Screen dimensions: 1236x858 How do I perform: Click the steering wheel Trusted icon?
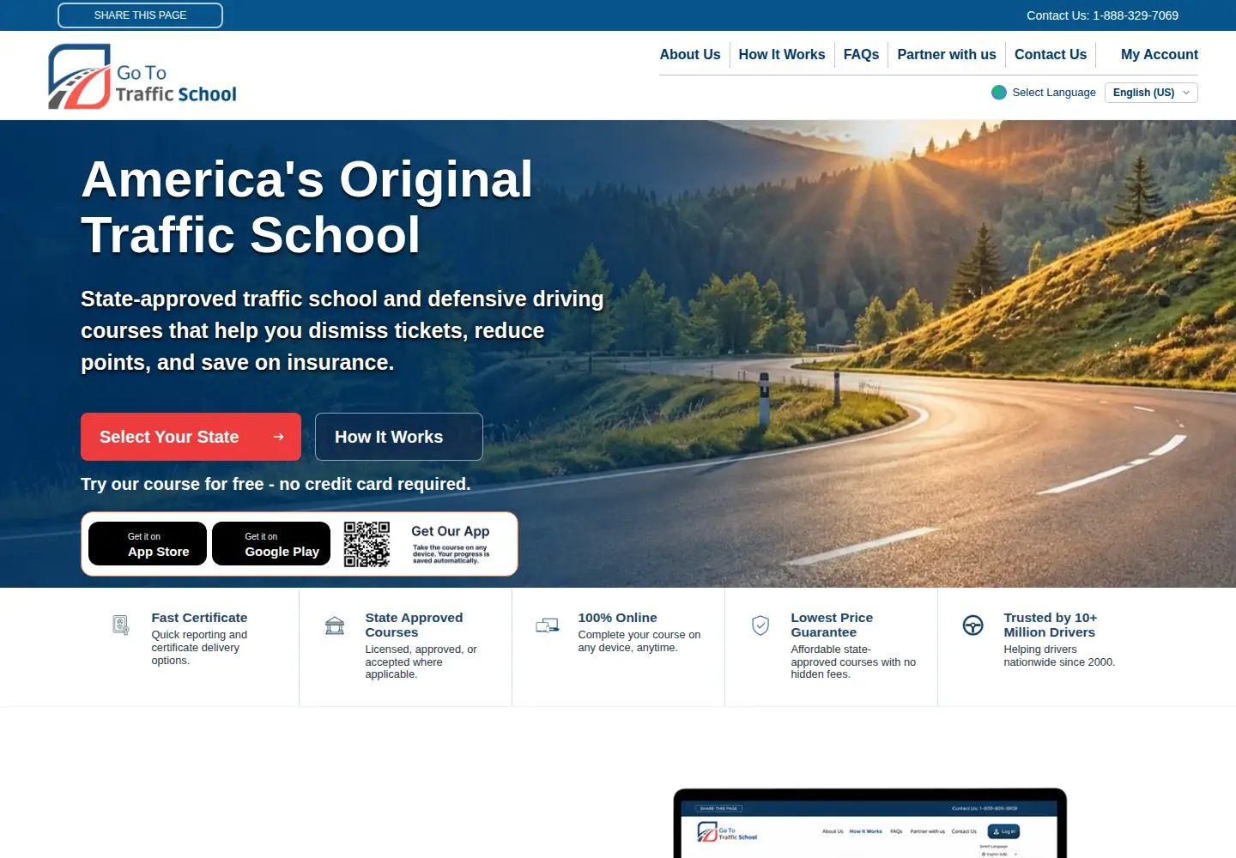click(973, 625)
